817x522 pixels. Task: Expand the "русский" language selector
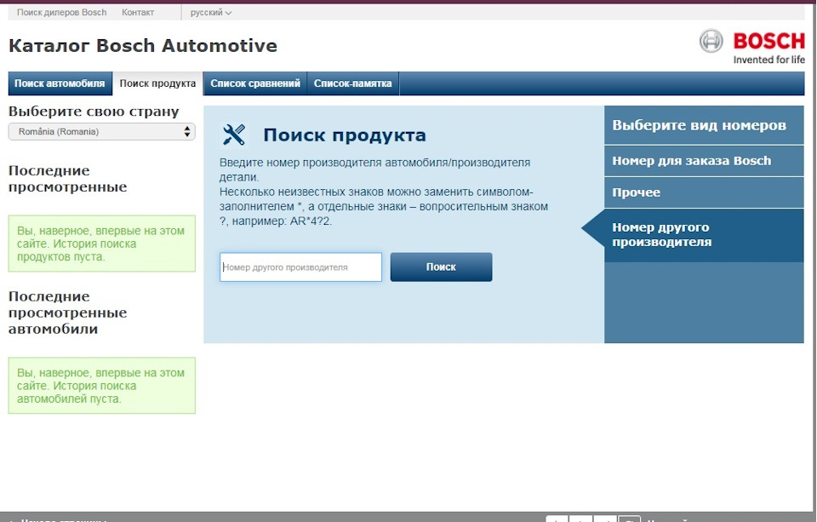click(210, 13)
